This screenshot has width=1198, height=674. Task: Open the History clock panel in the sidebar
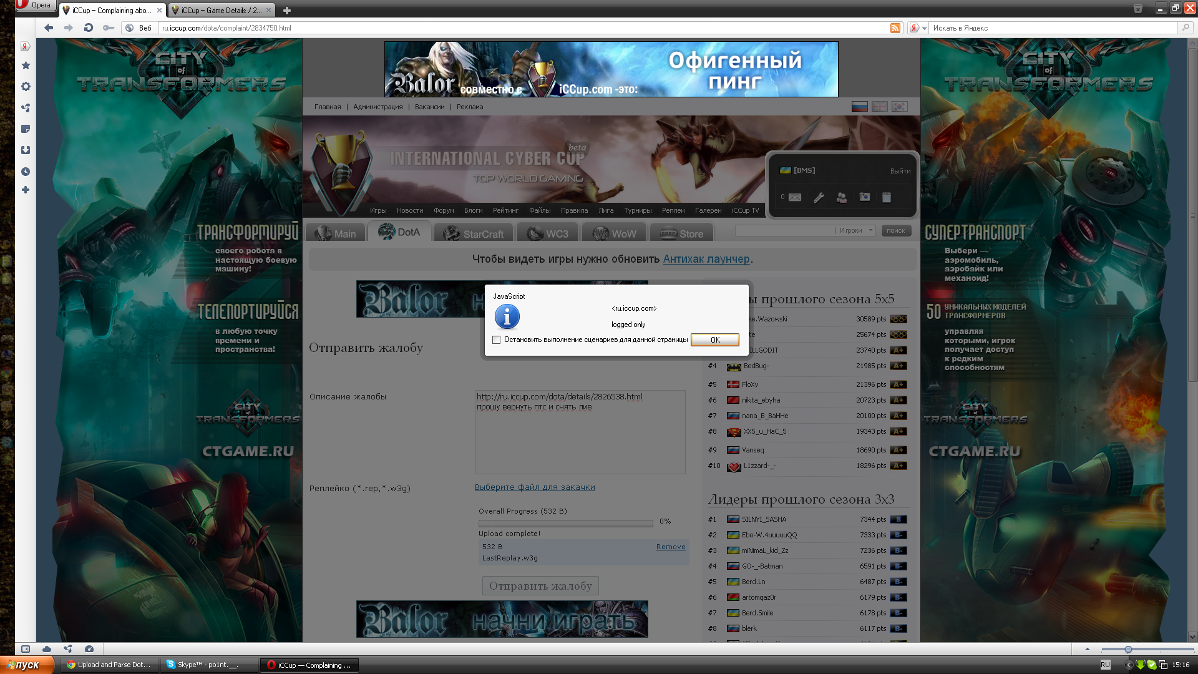(x=26, y=172)
